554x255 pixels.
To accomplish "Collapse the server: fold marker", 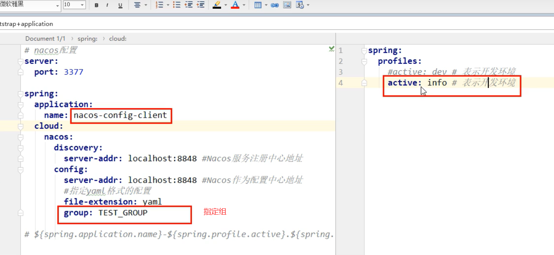I will tap(20, 61).
